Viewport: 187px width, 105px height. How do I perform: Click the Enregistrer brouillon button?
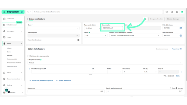click(x=157, y=19)
